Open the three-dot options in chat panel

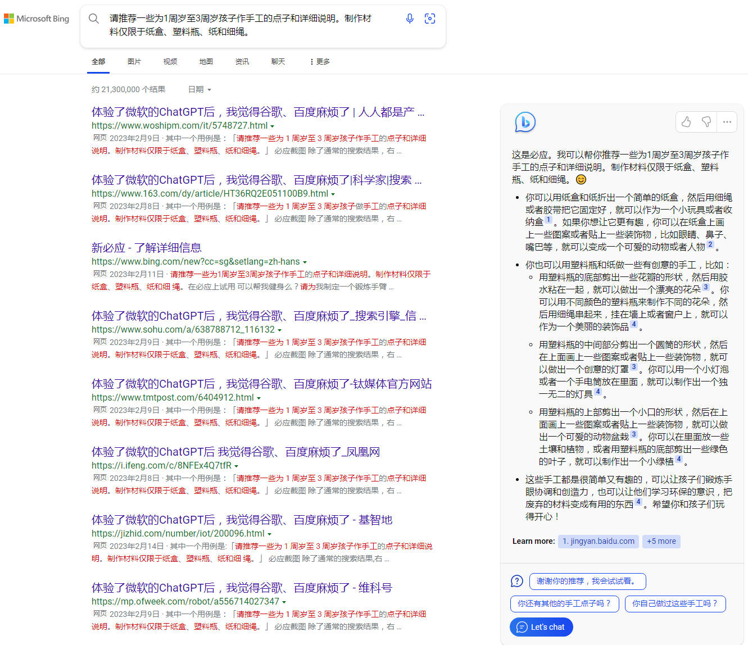click(727, 122)
